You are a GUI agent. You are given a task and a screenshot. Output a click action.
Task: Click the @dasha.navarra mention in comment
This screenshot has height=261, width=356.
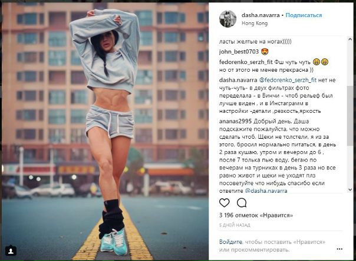pyautogui.click(x=266, y=191)
